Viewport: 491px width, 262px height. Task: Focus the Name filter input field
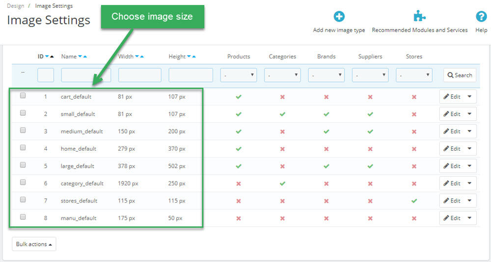[x=86, y=75]
